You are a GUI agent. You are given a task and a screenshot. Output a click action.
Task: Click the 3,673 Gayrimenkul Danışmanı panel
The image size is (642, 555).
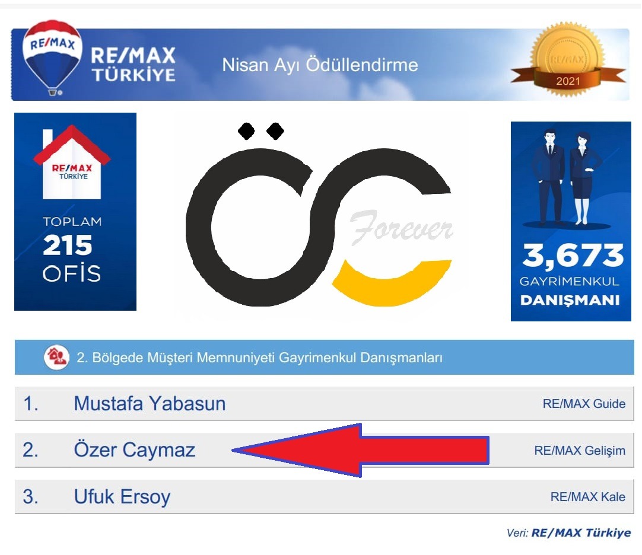pyautogui.click(x=571, y=221)
